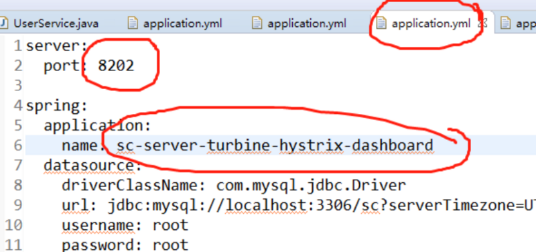Open the application.yml tab right after UserService.java
The image size is (536, 252).
(175, 23)
